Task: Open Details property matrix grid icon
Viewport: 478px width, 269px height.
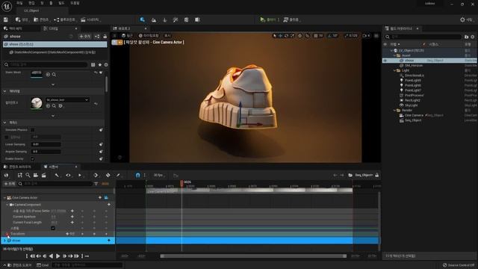Action: tap(93, 65)
